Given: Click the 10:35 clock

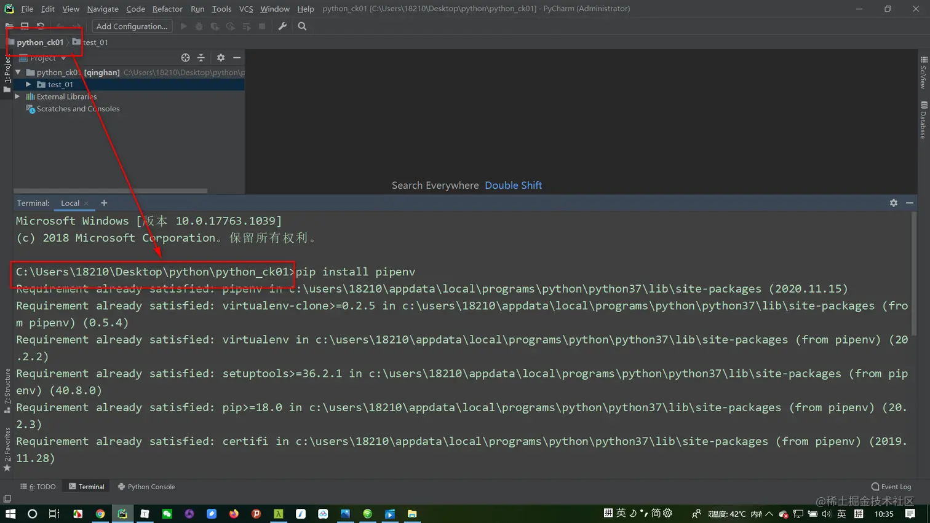Looking at the screenshot, I should [884, 514].
